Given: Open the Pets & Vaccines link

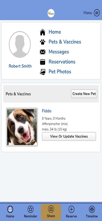Looking at the screenshot, I should pos(65,42).
